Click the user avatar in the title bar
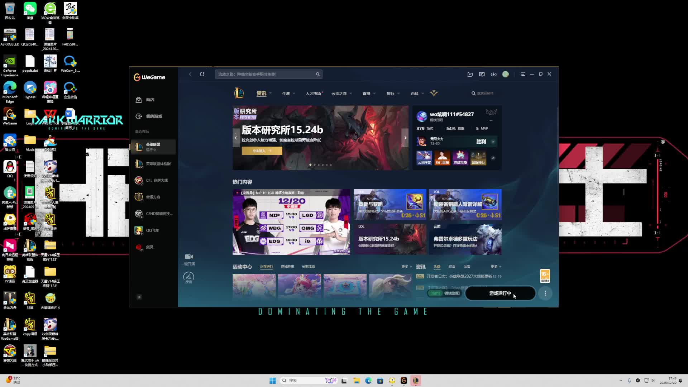The image size is (688, 387). point(505,74)
